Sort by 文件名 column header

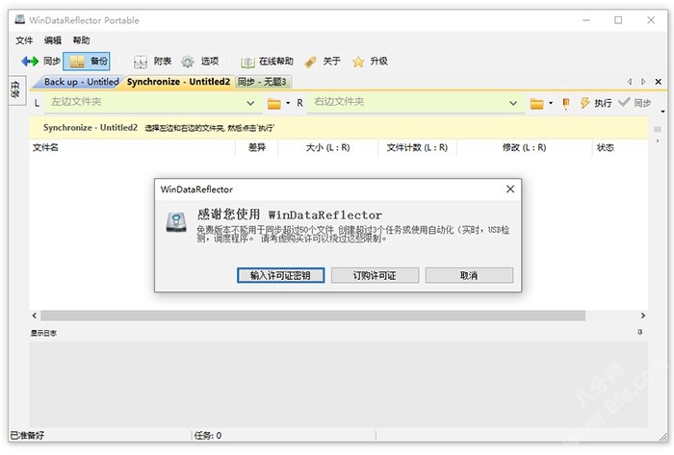[x=132, y=148]
